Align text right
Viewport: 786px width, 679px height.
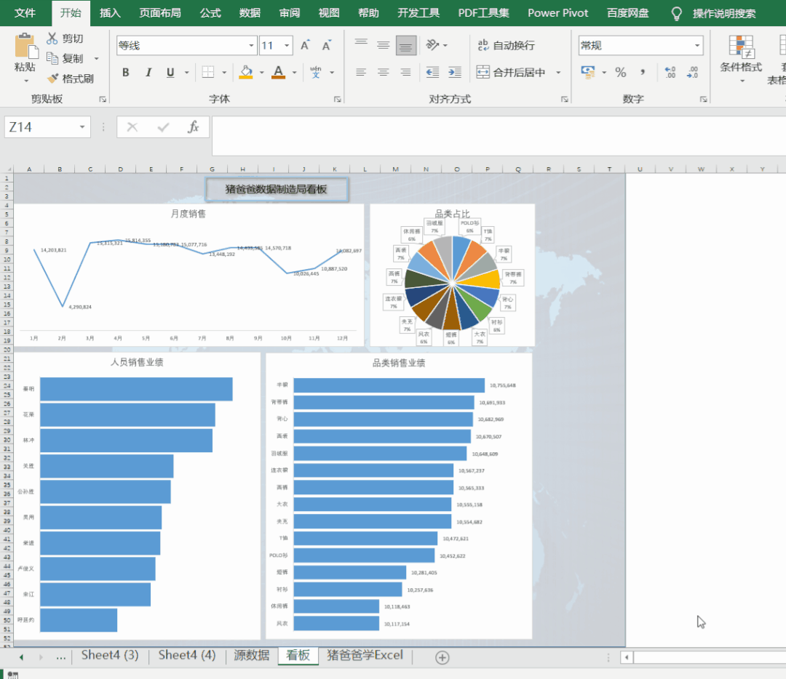(405, 72)
